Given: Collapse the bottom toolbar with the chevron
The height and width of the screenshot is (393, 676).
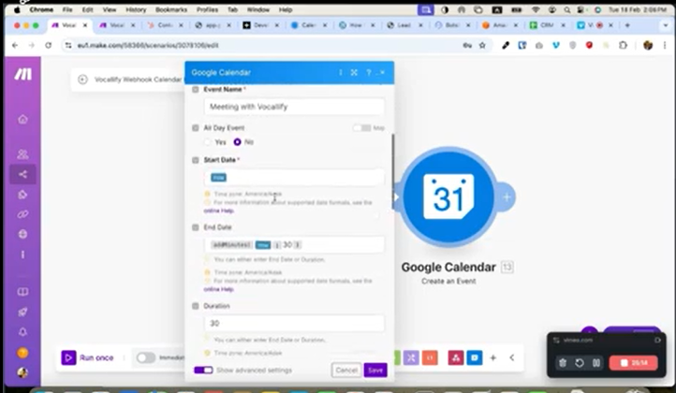Looking at the screenshot, I should 511,357.
